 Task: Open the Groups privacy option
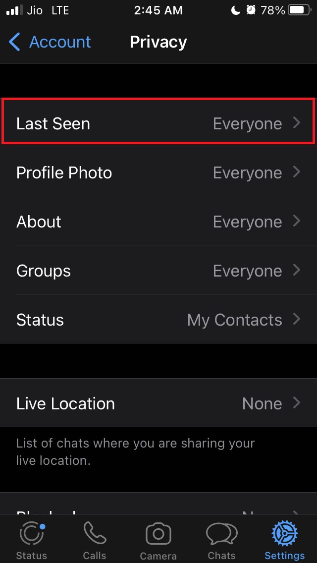point(158,271)
